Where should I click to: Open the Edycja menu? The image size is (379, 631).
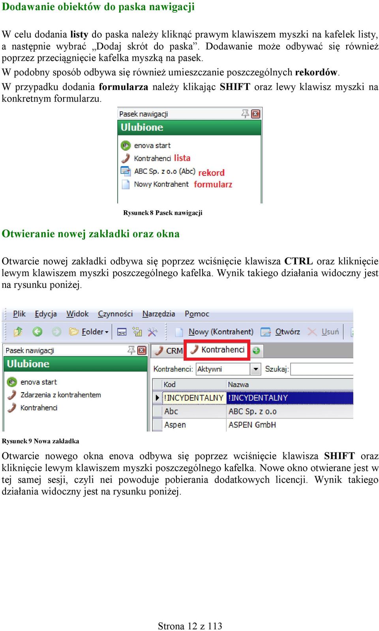click(x=46, y=314)
